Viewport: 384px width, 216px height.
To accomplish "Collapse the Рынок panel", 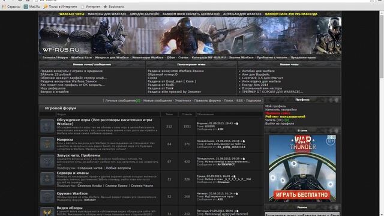I will (337, 208).
